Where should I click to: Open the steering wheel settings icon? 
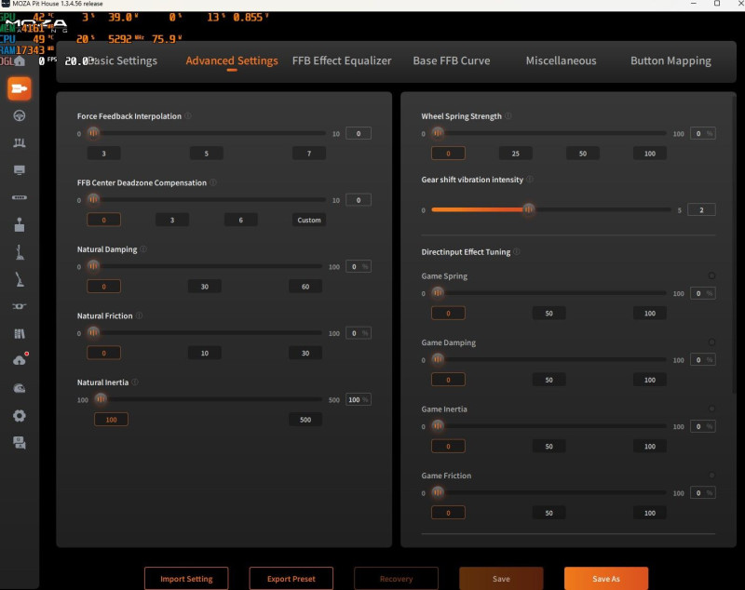click(x=19, y=115)
